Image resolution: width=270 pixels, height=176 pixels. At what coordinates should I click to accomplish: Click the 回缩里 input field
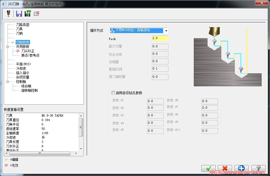click(160, 61)
